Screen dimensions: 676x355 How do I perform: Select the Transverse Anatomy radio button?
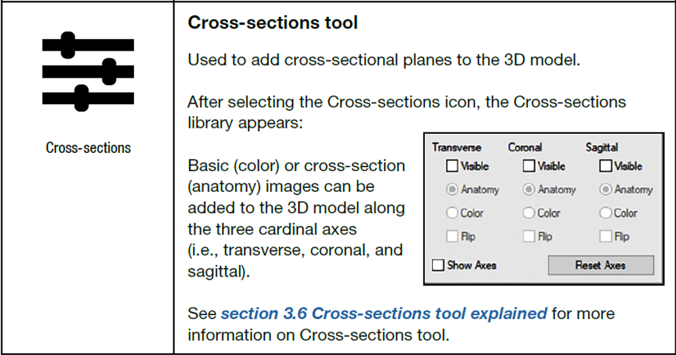452,189
